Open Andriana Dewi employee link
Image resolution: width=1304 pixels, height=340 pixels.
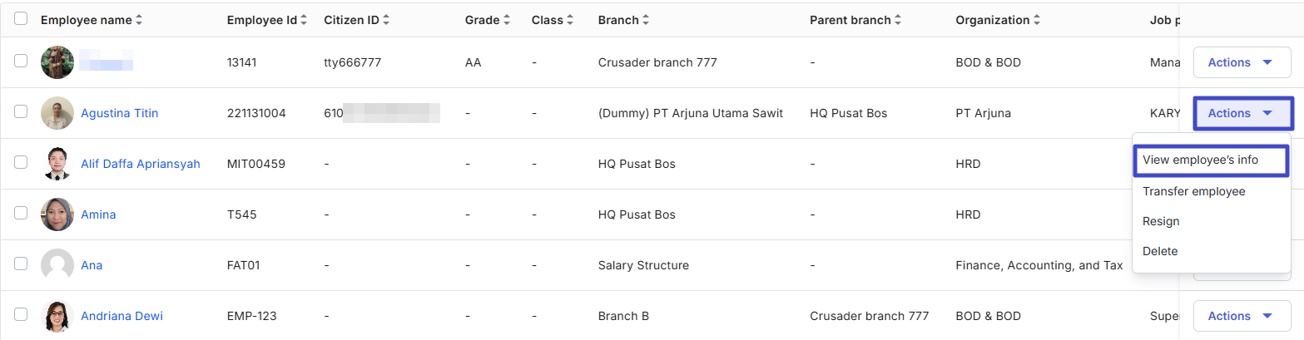(x=121, y=316)
